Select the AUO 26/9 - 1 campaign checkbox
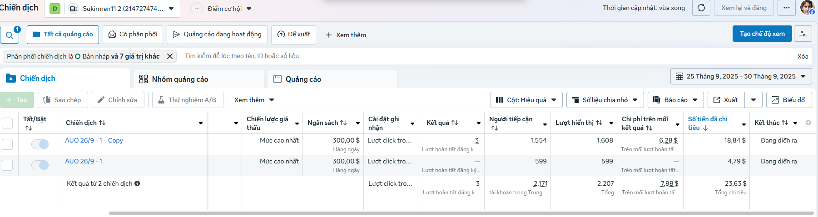 coord(8,165)
